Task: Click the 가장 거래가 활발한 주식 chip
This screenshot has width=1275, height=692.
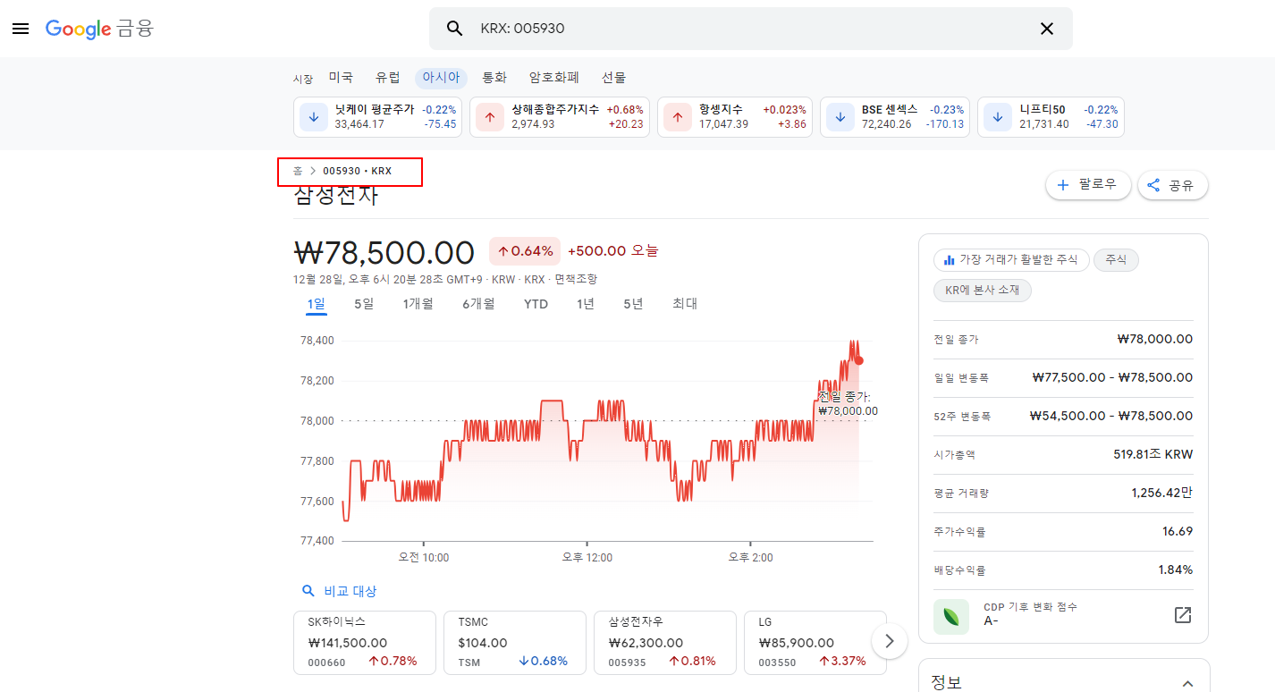Action: click(x=1011, y=260)
